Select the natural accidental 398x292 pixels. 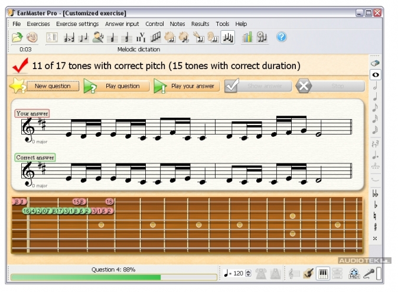[375, 216]
